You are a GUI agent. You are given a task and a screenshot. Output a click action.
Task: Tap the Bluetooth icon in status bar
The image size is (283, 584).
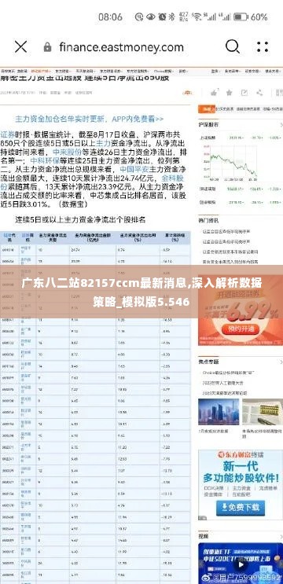[171, 17]
